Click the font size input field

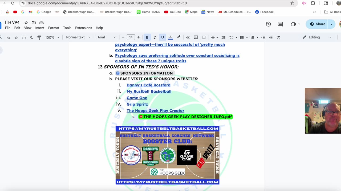pyautogui.click(x=131, y=37)
